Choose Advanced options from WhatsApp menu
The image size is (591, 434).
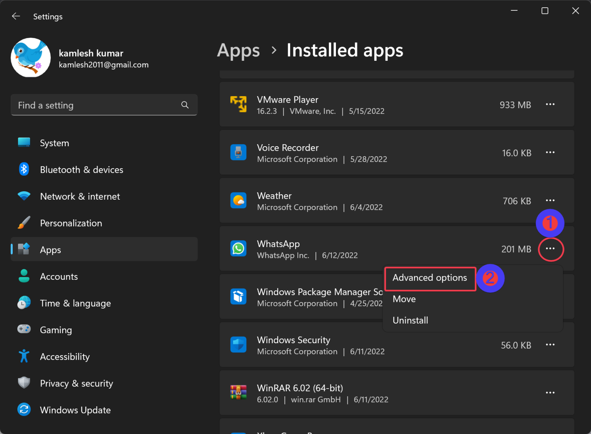(429, 278)
